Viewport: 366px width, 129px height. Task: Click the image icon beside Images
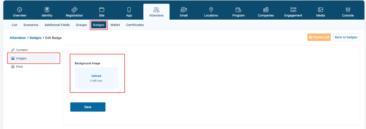[x=13, y=58]
